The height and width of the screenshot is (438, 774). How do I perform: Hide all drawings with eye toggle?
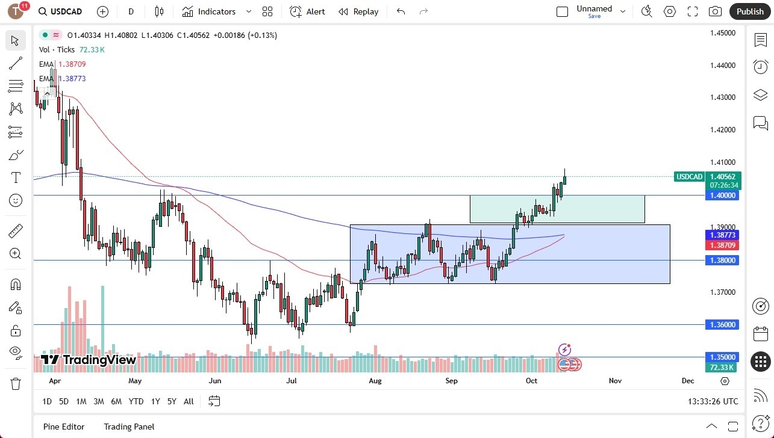[x=15, y=353]
